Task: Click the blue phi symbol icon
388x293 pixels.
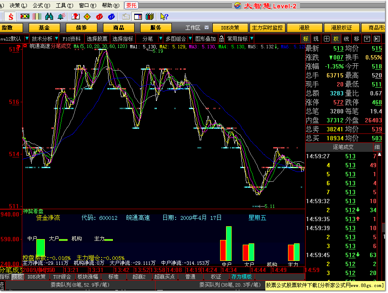Action: (111, 17)
